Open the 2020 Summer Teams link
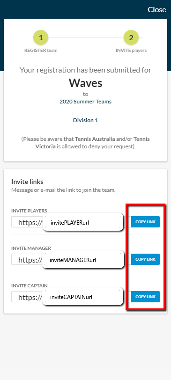 pyautogui.click(x=86, y=102)
